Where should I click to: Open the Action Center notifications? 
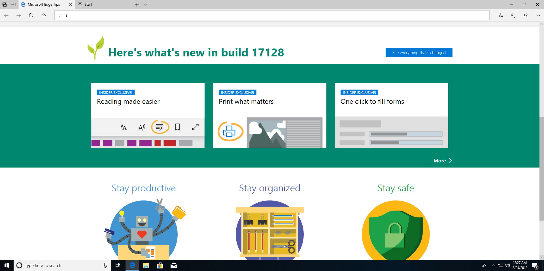(535, 266)
